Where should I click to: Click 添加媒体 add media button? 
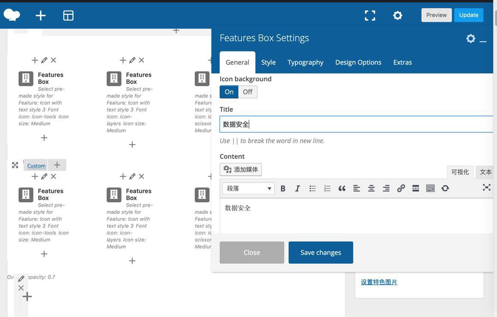(240, 170)
